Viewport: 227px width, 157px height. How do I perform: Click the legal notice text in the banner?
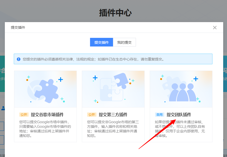pos(93,59)
